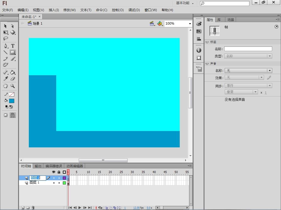281x210 pixels.
Task: Open the Edit Scene dropdown
Action: (x=152, y=24)
